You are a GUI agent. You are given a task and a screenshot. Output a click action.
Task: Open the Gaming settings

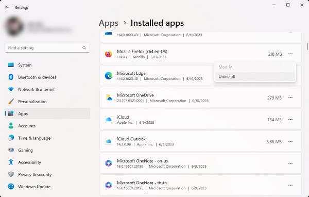(x=47, y=150)
